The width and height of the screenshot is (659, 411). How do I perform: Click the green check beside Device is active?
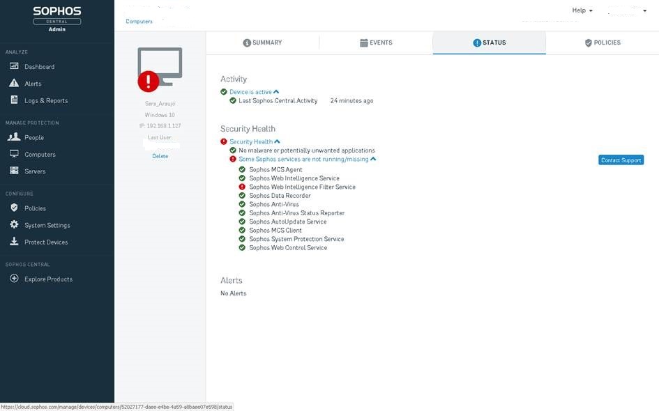coord(224,92)
